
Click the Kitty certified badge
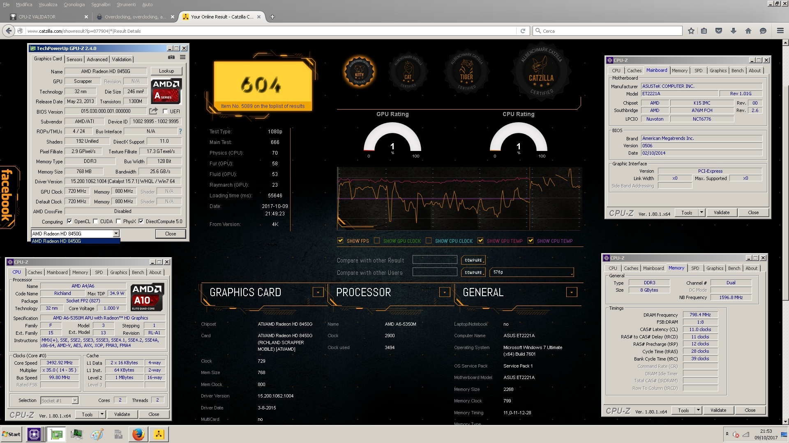pos(359,71)
